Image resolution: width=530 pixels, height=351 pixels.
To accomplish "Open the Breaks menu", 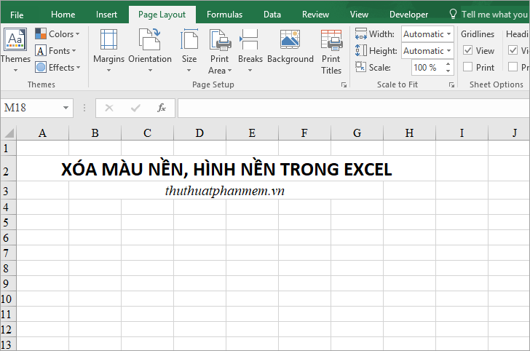I will click(x=250, y=51).
